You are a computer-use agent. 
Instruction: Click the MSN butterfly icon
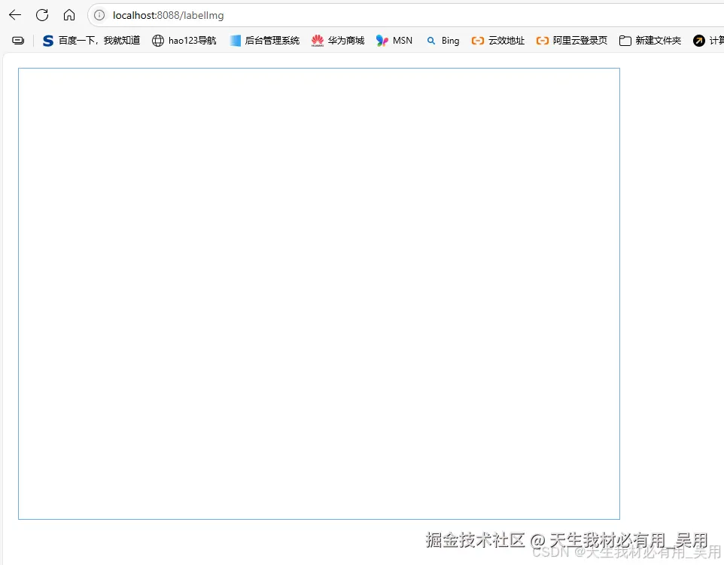tap(382, 41)
